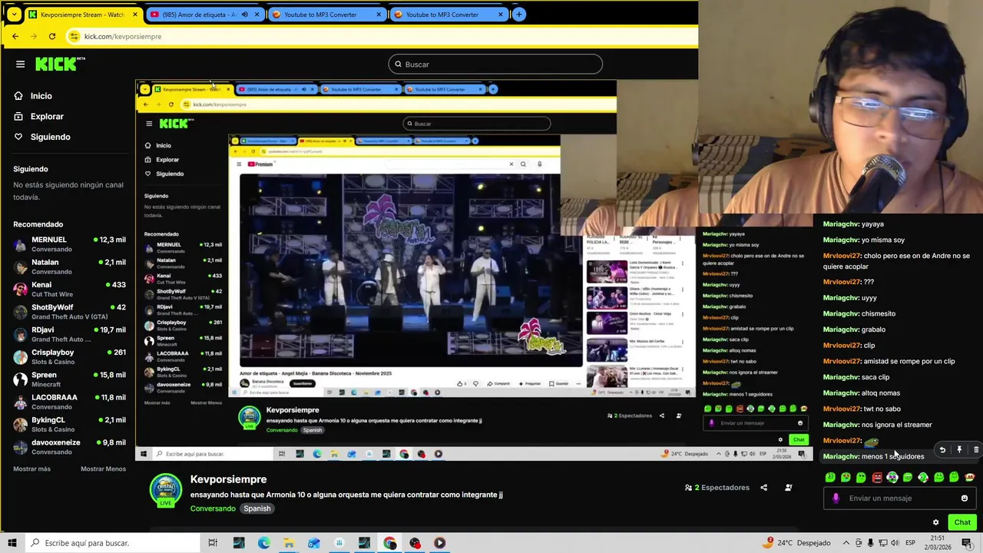The width and height of the screenshot is (983, 553).
Task: Click the Spanish language tag
Action: coord(257,508)
